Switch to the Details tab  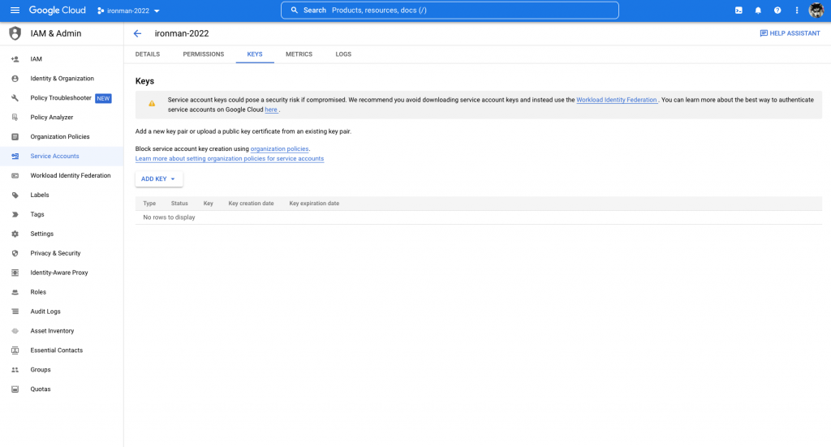pyautogui.click(x=148, y=54)
